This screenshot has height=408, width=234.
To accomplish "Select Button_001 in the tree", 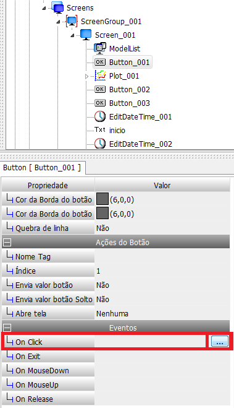I will [130, 62].
